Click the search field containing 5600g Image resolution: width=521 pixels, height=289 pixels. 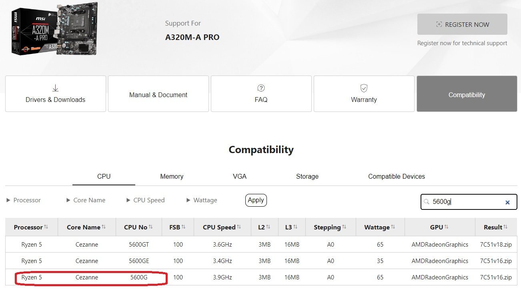pyautogui.click(x=469, y=202)
